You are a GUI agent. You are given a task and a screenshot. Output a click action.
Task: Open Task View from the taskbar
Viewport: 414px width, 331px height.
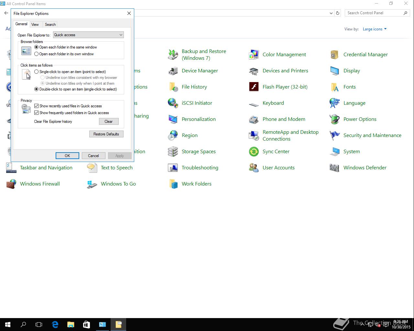point(39,325)
